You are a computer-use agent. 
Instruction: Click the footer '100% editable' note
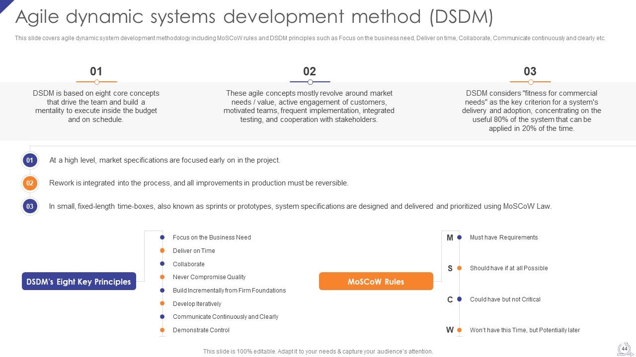pyautogui.click(x=318, y=352)
